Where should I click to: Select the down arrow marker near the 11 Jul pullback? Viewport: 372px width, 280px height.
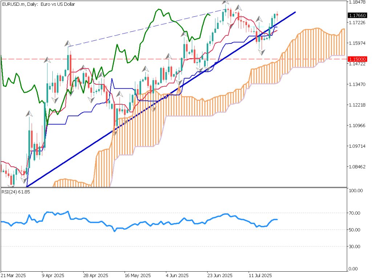click(x=261, y=52)
